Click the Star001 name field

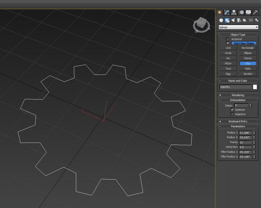[235, 87]
